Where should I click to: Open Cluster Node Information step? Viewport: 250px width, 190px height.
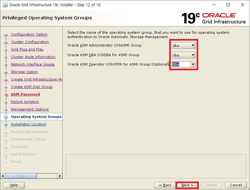[x=33, y=57]
